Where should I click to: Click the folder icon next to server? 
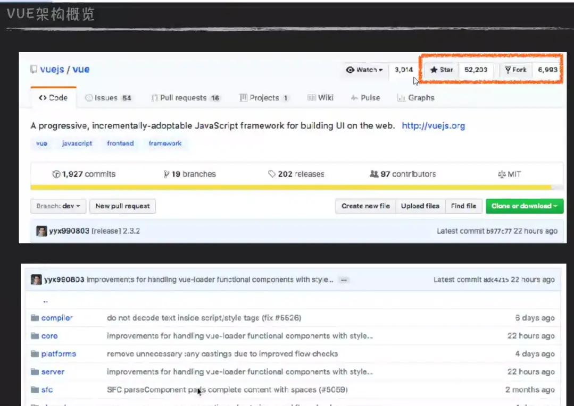[35, 371]
